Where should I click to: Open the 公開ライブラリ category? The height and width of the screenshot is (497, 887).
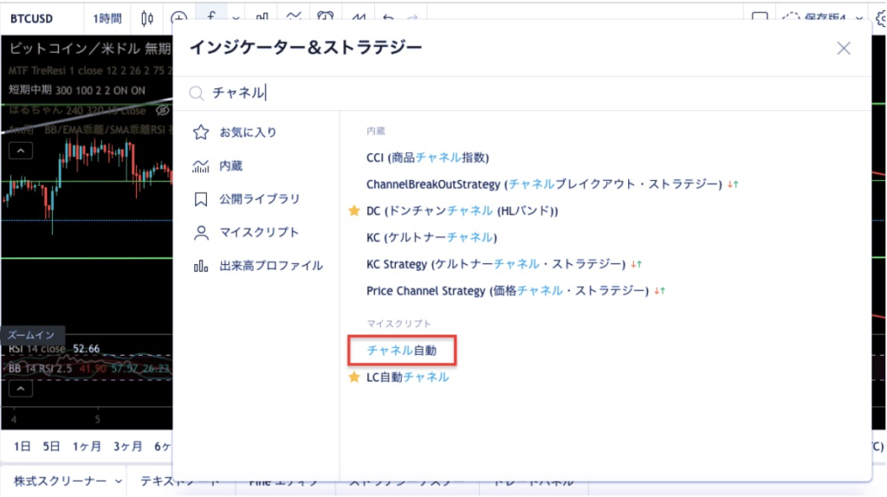click(x=246, y=199)
